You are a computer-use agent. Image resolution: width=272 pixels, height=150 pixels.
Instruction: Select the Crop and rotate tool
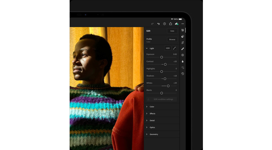tap(183, 43)
